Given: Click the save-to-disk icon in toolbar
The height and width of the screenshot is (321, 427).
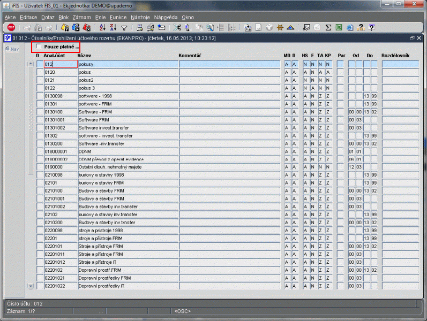Looking at the screenshot, I should point(258,27).
